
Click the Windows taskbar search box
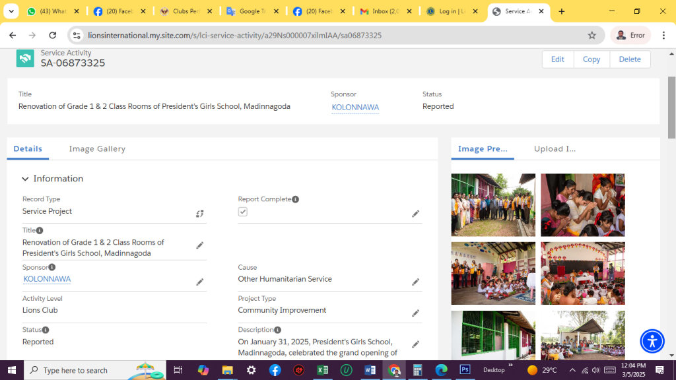95,370
